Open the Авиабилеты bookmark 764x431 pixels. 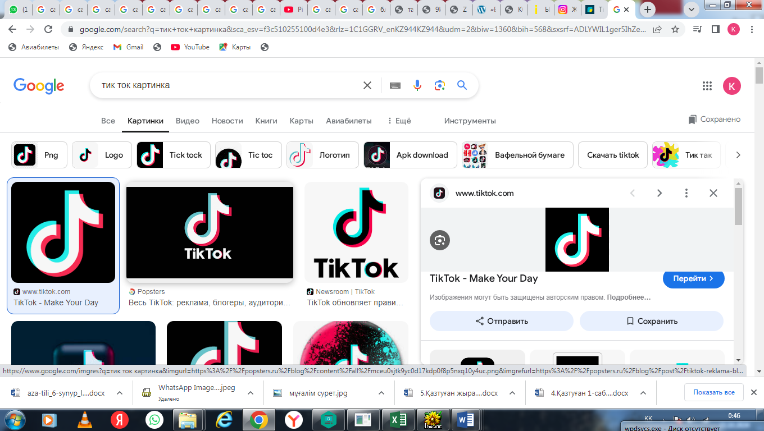coord(34,47)
